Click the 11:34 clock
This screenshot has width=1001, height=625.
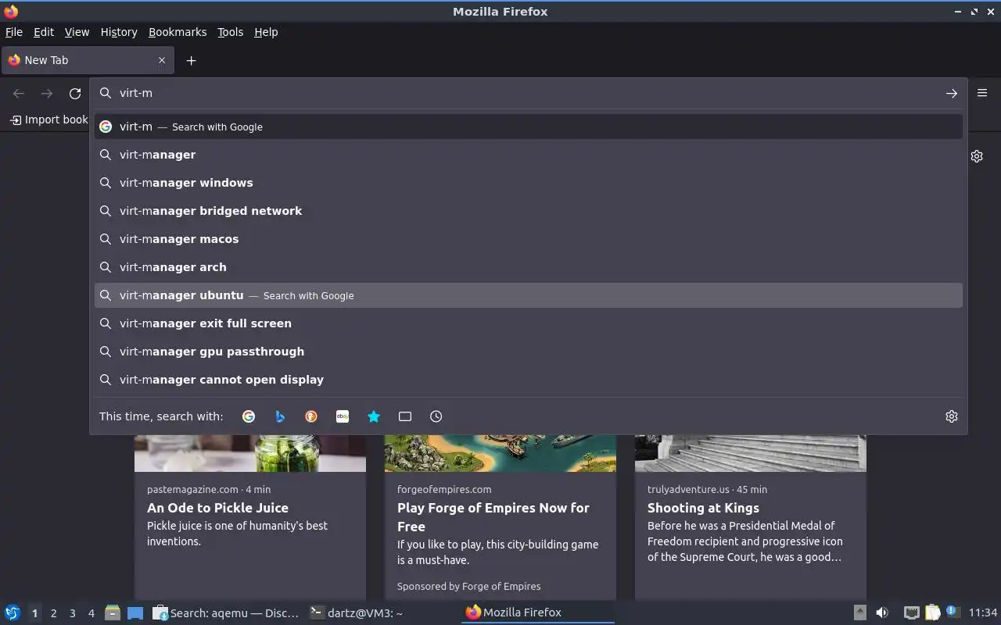pyautogui.click(x=983, y=612)
